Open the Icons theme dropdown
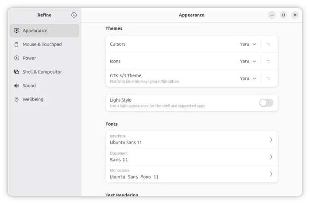 coord(248,61)
